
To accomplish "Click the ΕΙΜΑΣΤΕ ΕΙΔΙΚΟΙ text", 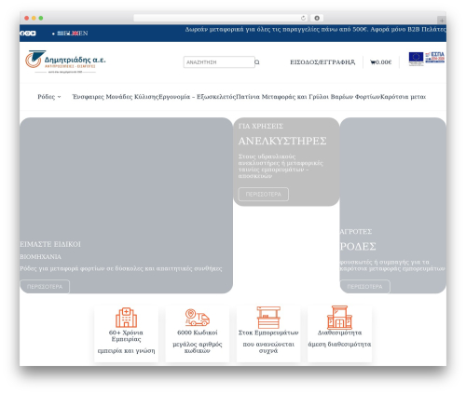I will pos(50,244).
